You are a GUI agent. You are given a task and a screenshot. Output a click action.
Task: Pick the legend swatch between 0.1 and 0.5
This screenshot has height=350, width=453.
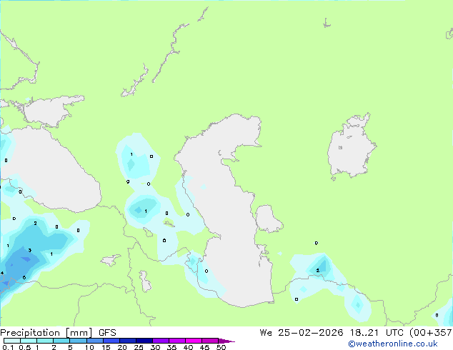tap(12, 341)
